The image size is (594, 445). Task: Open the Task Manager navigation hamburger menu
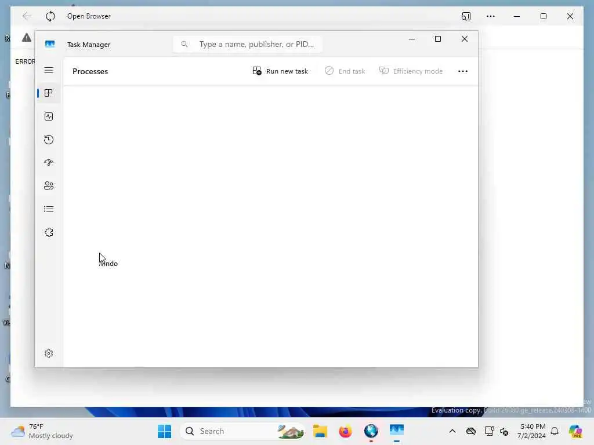pyautogui.click(x=49, y=70)
